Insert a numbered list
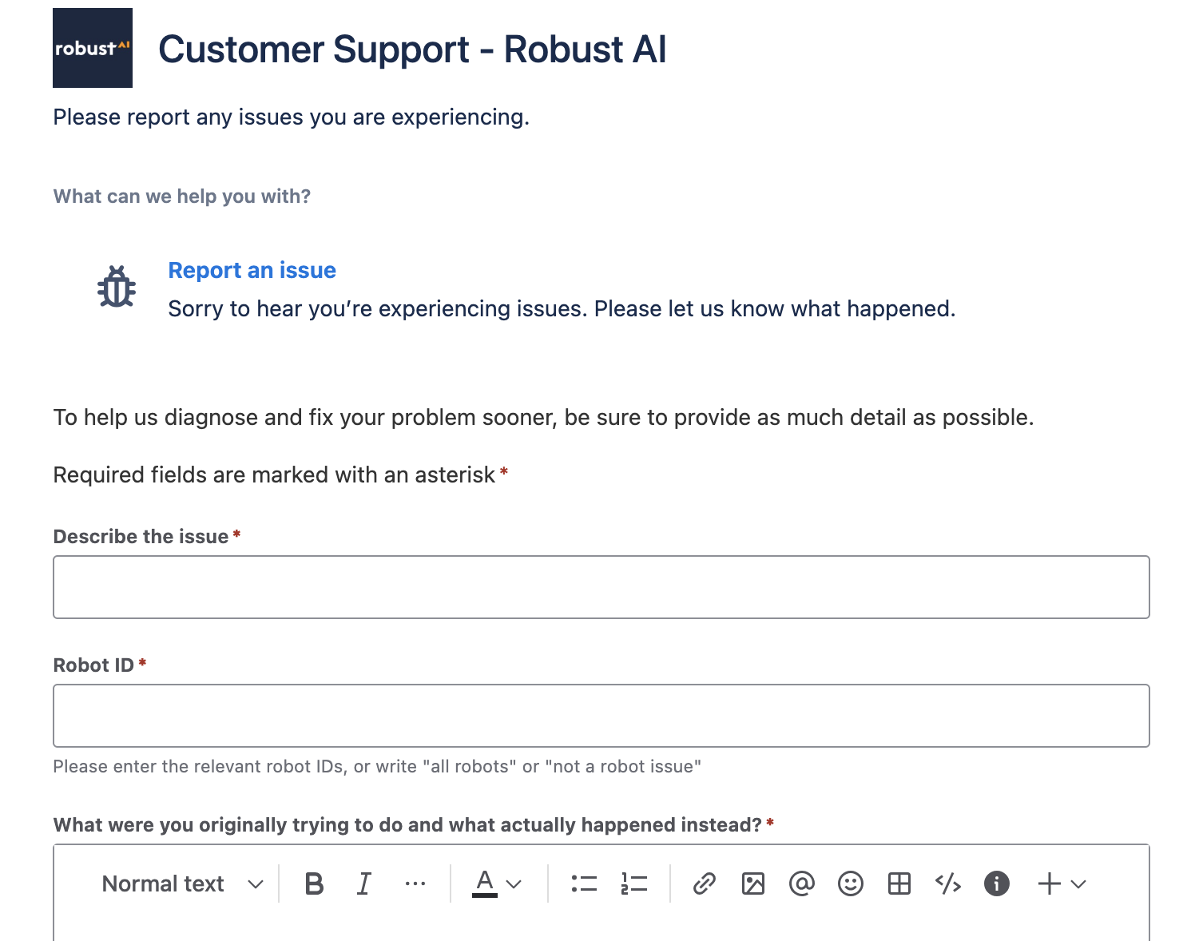 pos(633,883)
